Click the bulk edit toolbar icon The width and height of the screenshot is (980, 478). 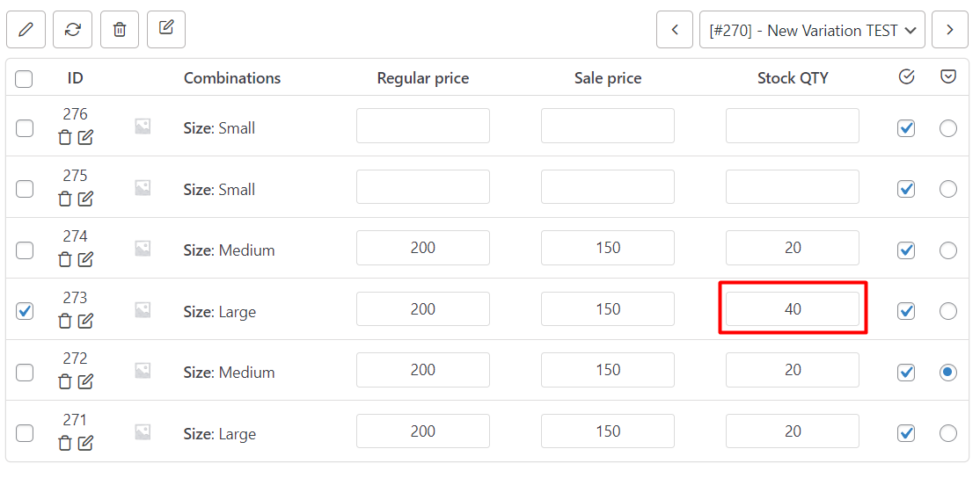coord(166,29)
